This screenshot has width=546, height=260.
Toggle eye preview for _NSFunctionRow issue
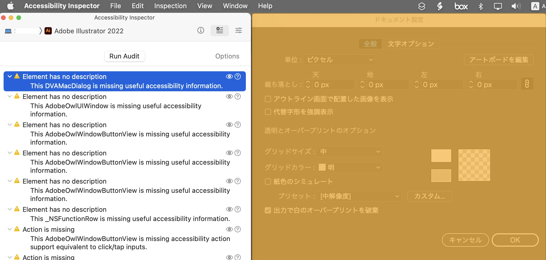pyautogui.click(x=229, y=209)
